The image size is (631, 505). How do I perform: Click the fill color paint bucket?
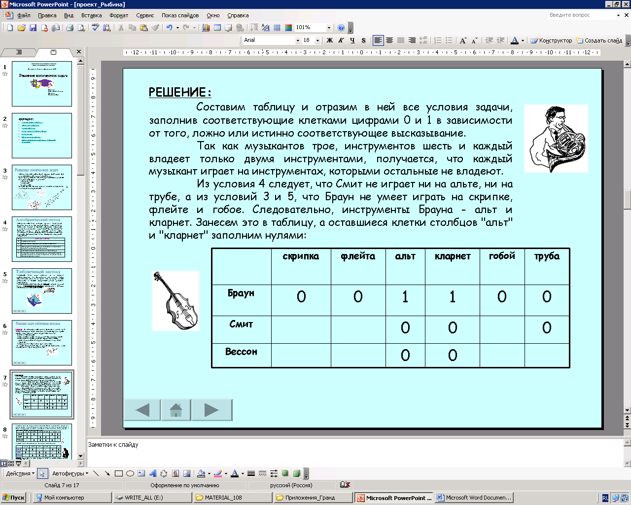(x=201, y=473)
